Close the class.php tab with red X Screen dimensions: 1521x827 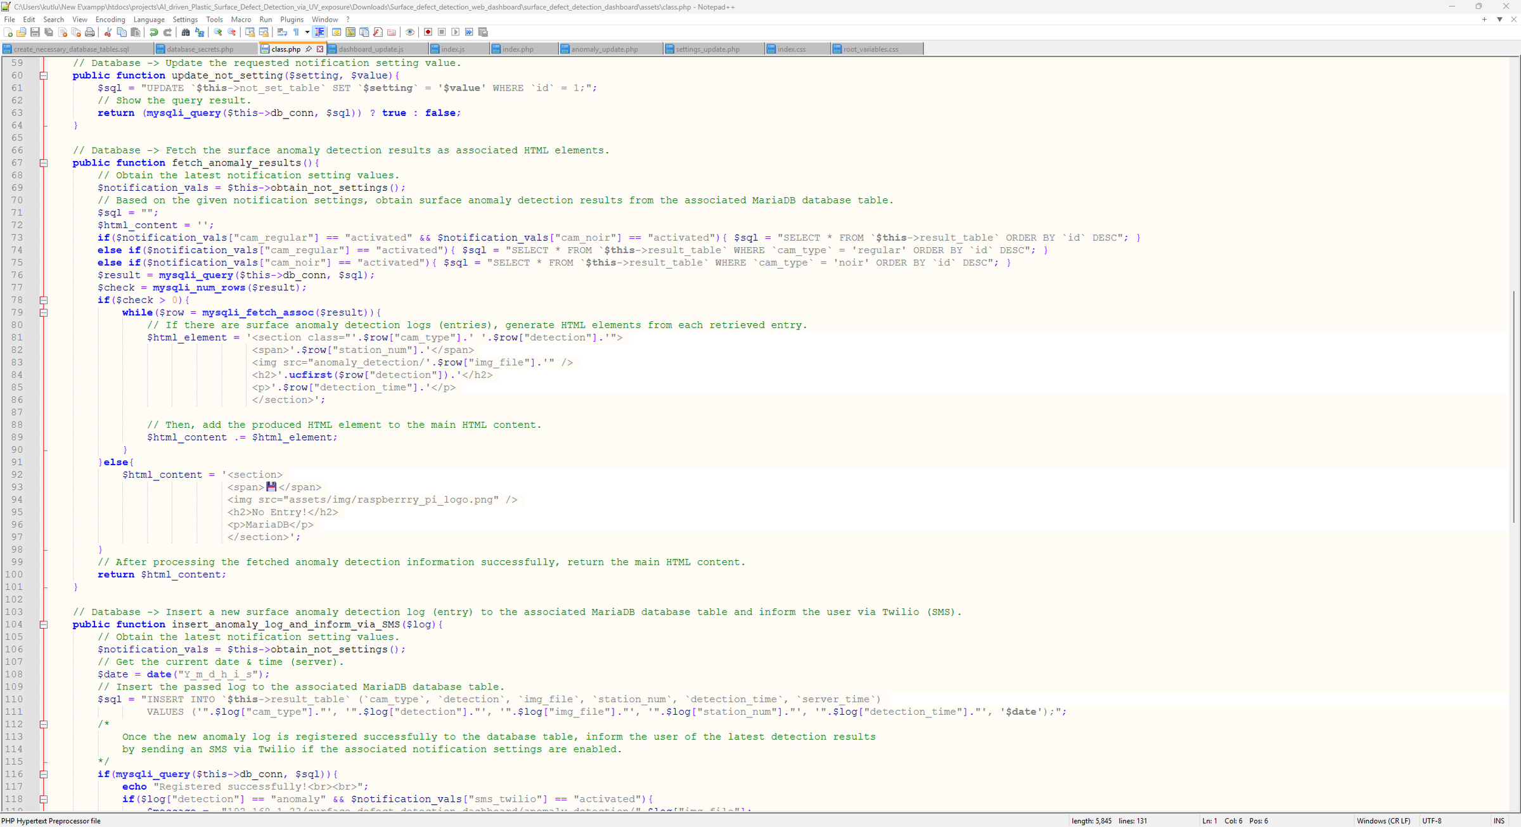point(320,49)
